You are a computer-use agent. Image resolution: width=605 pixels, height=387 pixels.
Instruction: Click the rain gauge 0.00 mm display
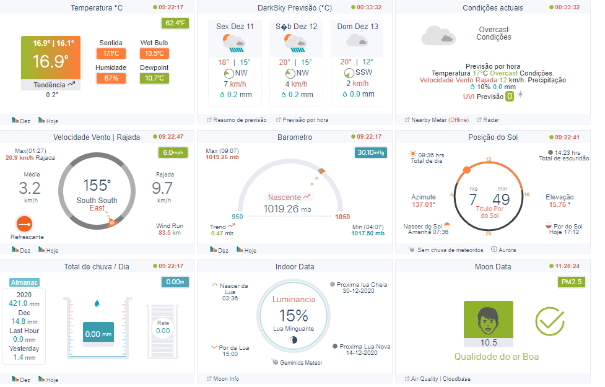coord(98,334)
